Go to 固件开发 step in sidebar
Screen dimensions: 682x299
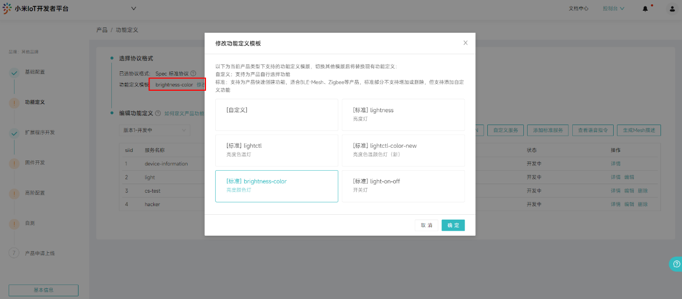pyautogui.click(x=34, y=163)
